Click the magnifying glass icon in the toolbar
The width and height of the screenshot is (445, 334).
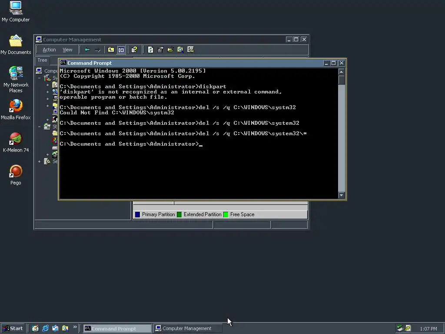pyautogui.click(x=180, y=50)
